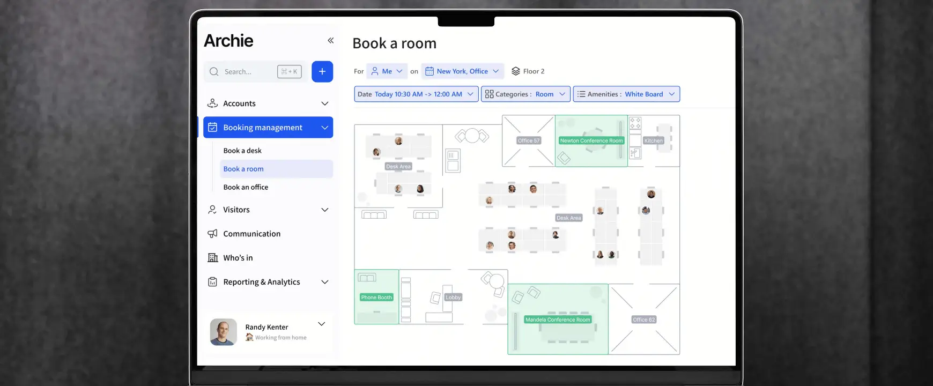Collapse Booking management chevron
The width and height of the screenshot is (933, 386).
pyautogui.click(x=324, y=128)
